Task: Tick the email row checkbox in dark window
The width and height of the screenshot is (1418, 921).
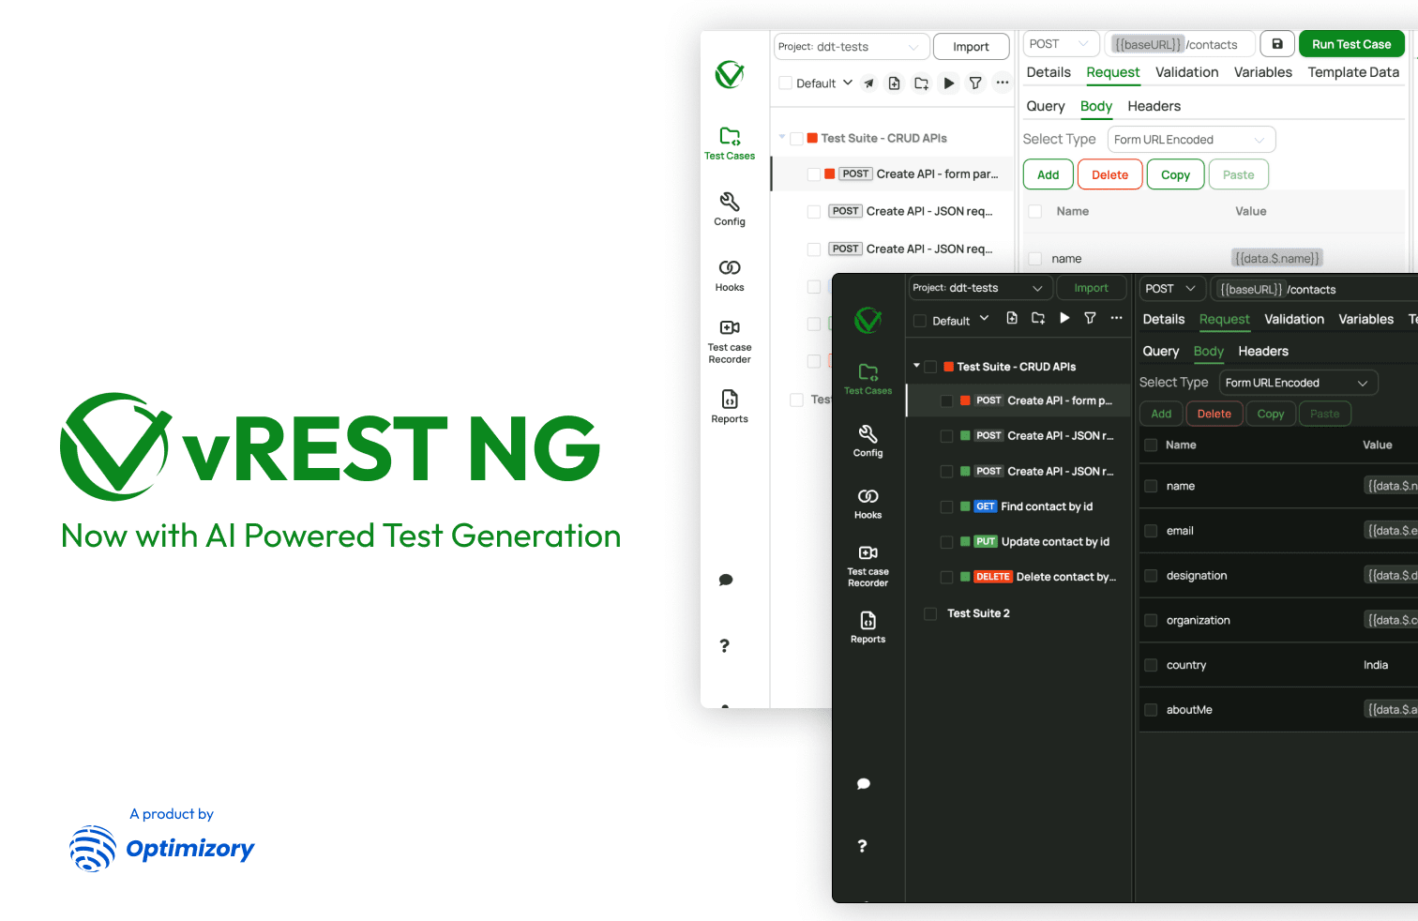Action: pyautogui.click(x=1151, y=531)
